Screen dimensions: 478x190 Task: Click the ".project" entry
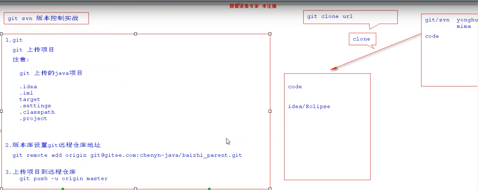(x=33, y=118)
